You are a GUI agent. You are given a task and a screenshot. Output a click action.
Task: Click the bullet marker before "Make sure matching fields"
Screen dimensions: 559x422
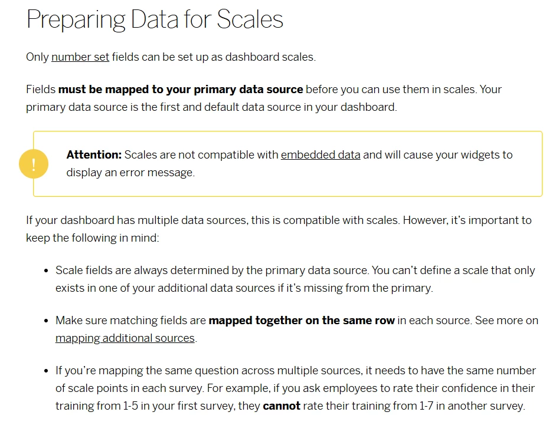click(x=46, y=321)
